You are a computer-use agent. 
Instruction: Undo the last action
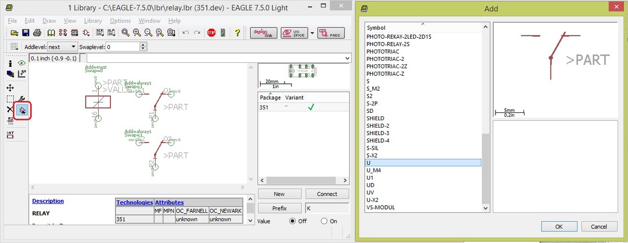coord(185,33)
